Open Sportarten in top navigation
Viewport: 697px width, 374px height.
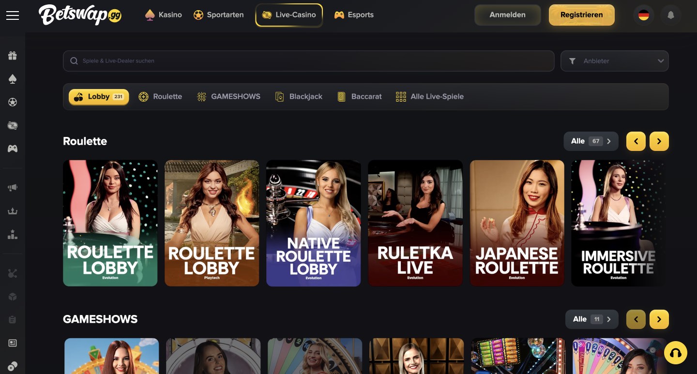click(218, 15)
